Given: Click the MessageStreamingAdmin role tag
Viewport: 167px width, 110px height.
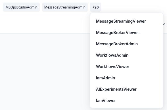Looking at the screenshot, I should pyautogui.click(x=65, y=7).
